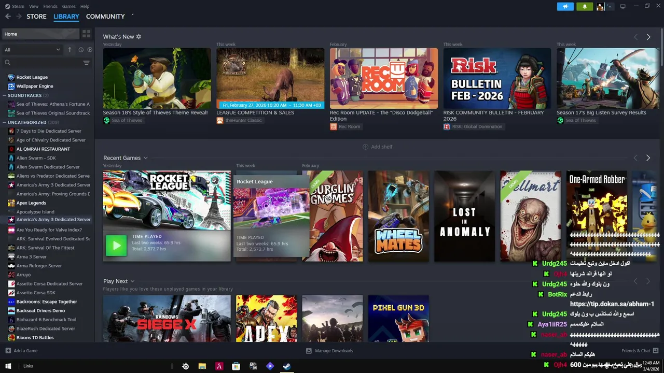The width and height of the screenshot is (664, 373).
Task: Click the profile avatar picture
Action: point(600,6)
